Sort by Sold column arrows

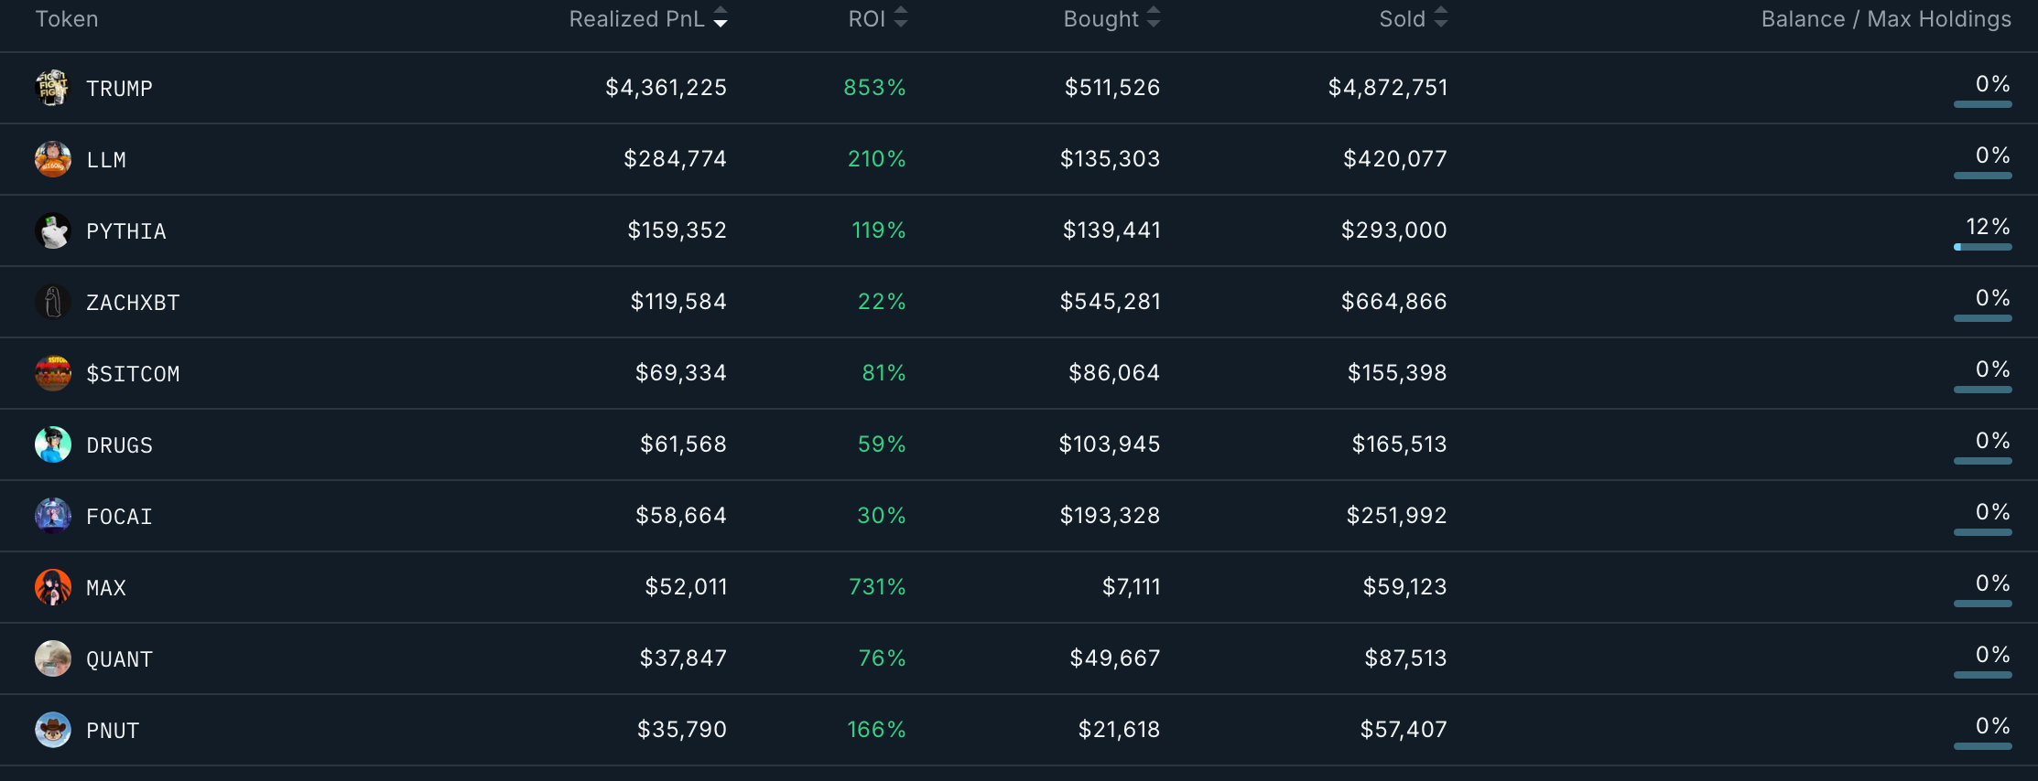(1441, 18)
